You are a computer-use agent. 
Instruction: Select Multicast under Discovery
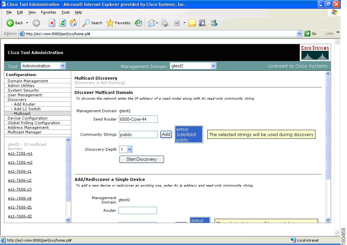(38, 114)
